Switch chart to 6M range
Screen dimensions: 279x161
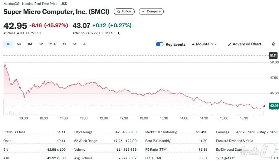click(x=41, y=44)
